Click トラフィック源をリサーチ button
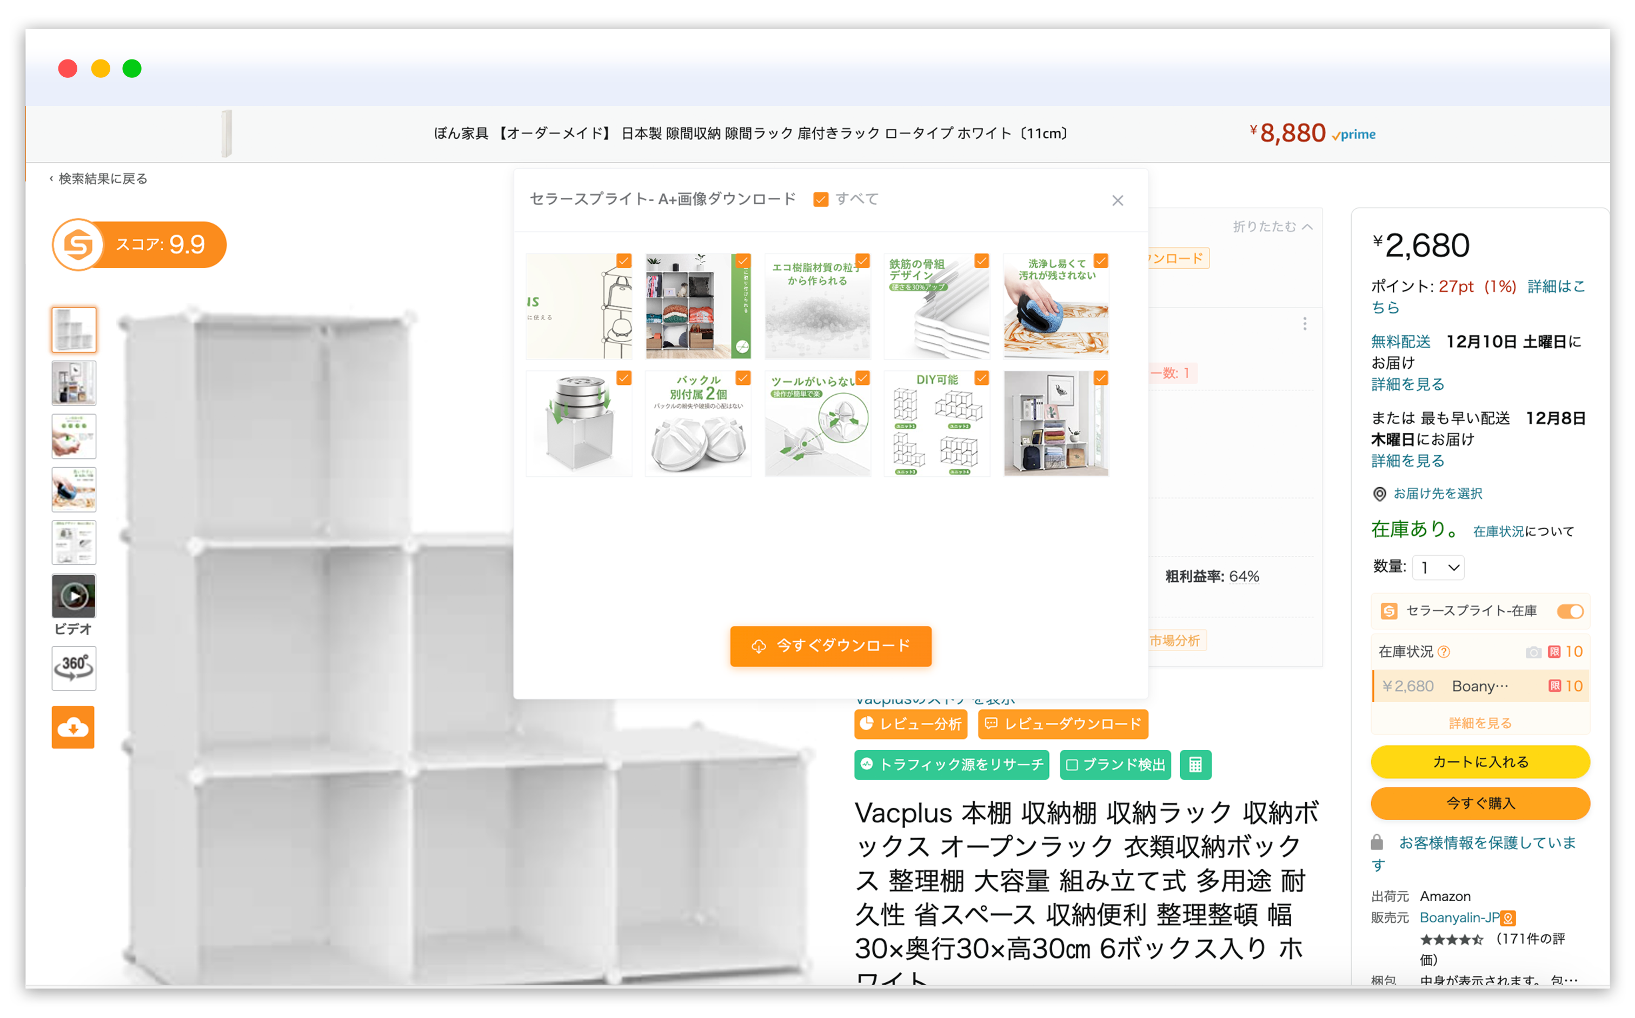 (952, 765)
